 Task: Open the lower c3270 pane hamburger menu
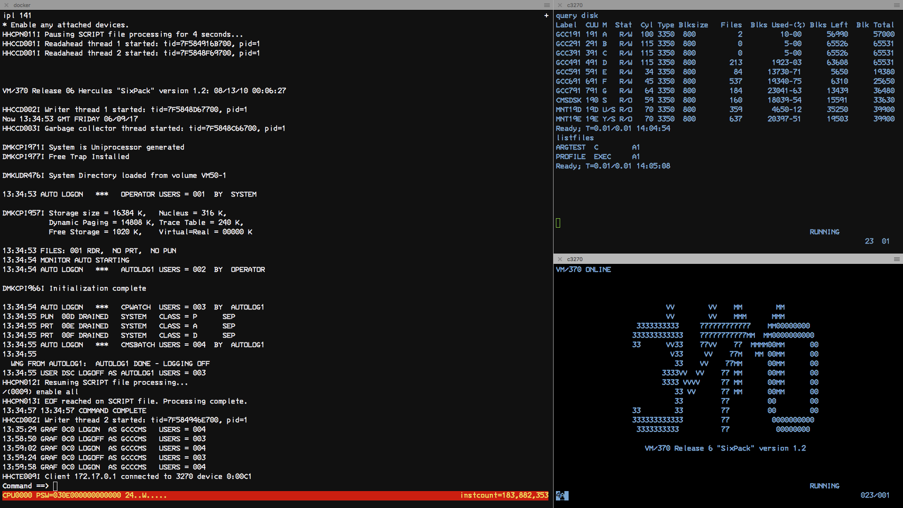[x=896, y=259]
